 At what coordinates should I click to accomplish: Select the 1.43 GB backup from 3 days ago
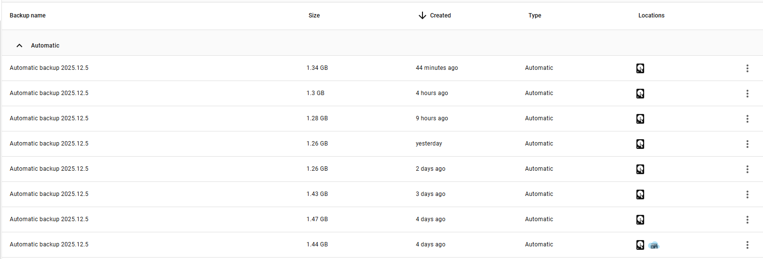point(49,194)
